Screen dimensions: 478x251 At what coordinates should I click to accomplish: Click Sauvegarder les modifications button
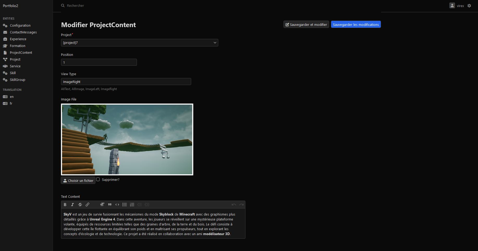(x=356, y=25)
